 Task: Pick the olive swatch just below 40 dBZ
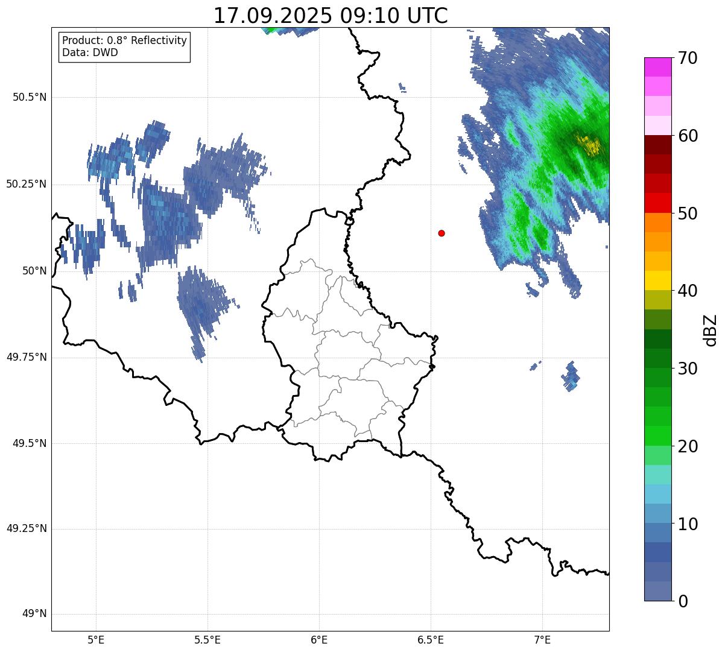click(x=658, y=300)
